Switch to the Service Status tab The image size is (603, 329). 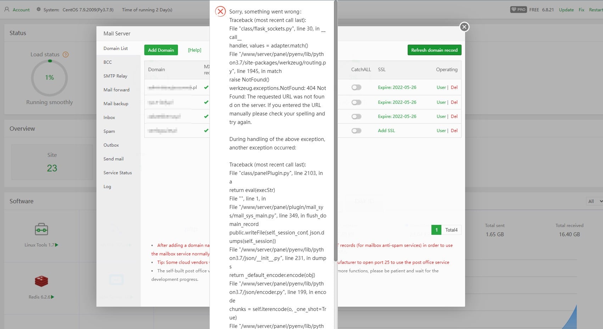[x=118, y=172]
